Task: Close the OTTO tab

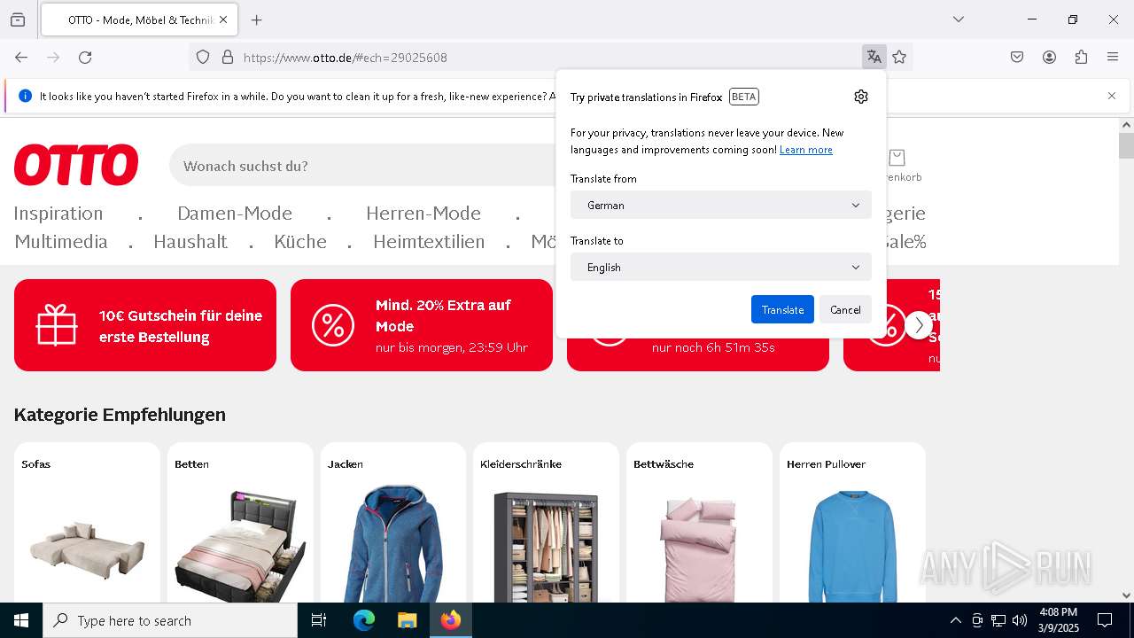Action: coord(223,19)
